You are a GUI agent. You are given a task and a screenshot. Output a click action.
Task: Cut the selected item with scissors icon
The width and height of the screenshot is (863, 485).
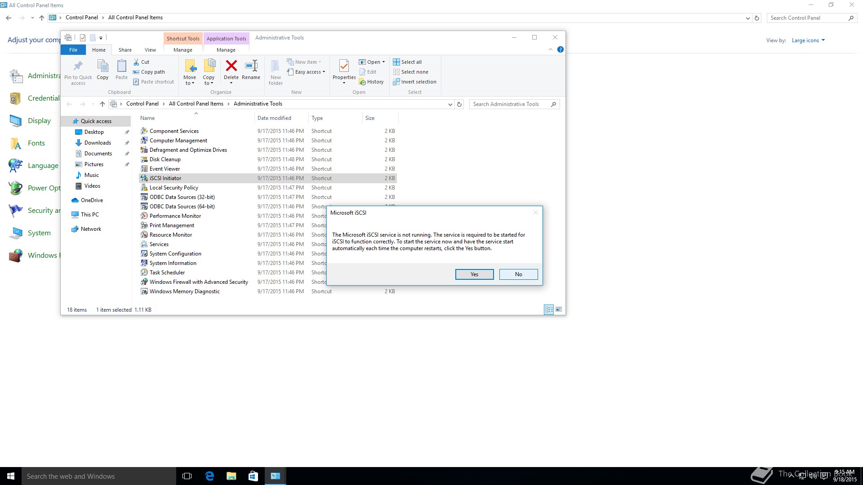[x=141, y=62]
